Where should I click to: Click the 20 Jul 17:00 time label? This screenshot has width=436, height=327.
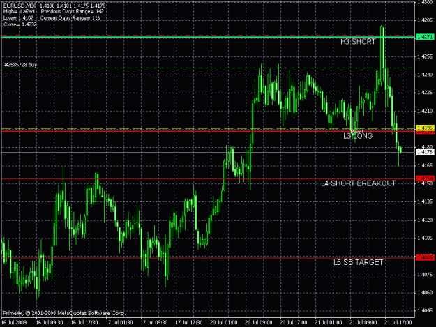pos(294,323)
